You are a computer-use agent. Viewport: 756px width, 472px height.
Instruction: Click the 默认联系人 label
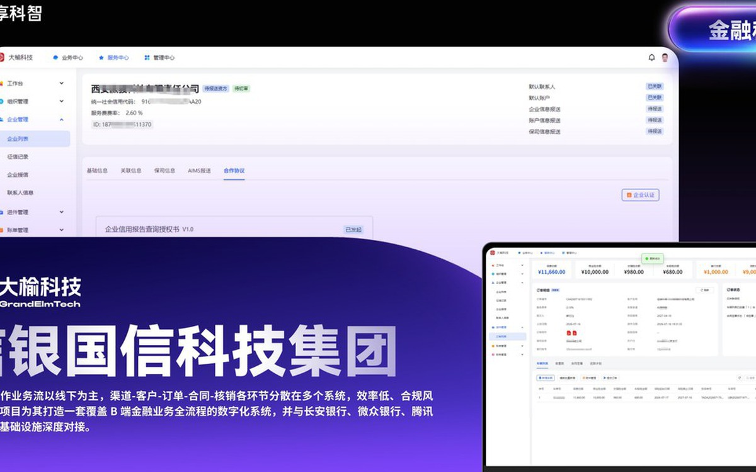(542, 86)
